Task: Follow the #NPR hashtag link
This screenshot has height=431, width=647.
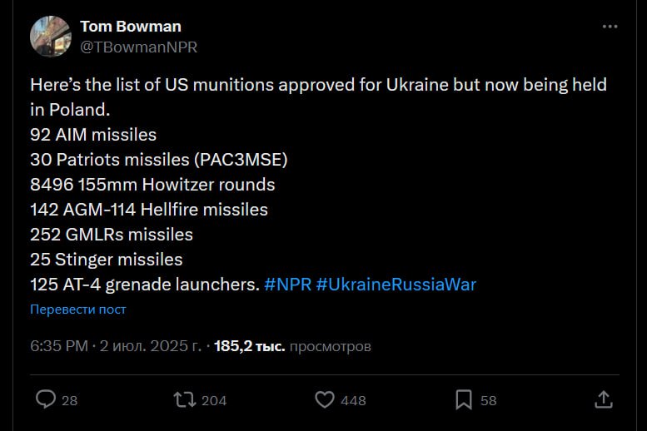Action: (287, 284)
